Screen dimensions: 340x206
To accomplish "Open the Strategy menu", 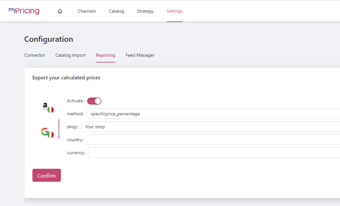I will pos(145,11).
